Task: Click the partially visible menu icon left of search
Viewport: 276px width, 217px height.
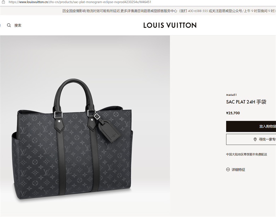Action: [0, 25]
